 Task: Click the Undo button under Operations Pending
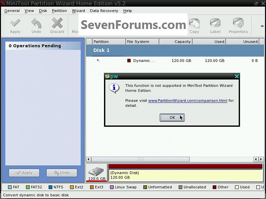tap(62, 173)
